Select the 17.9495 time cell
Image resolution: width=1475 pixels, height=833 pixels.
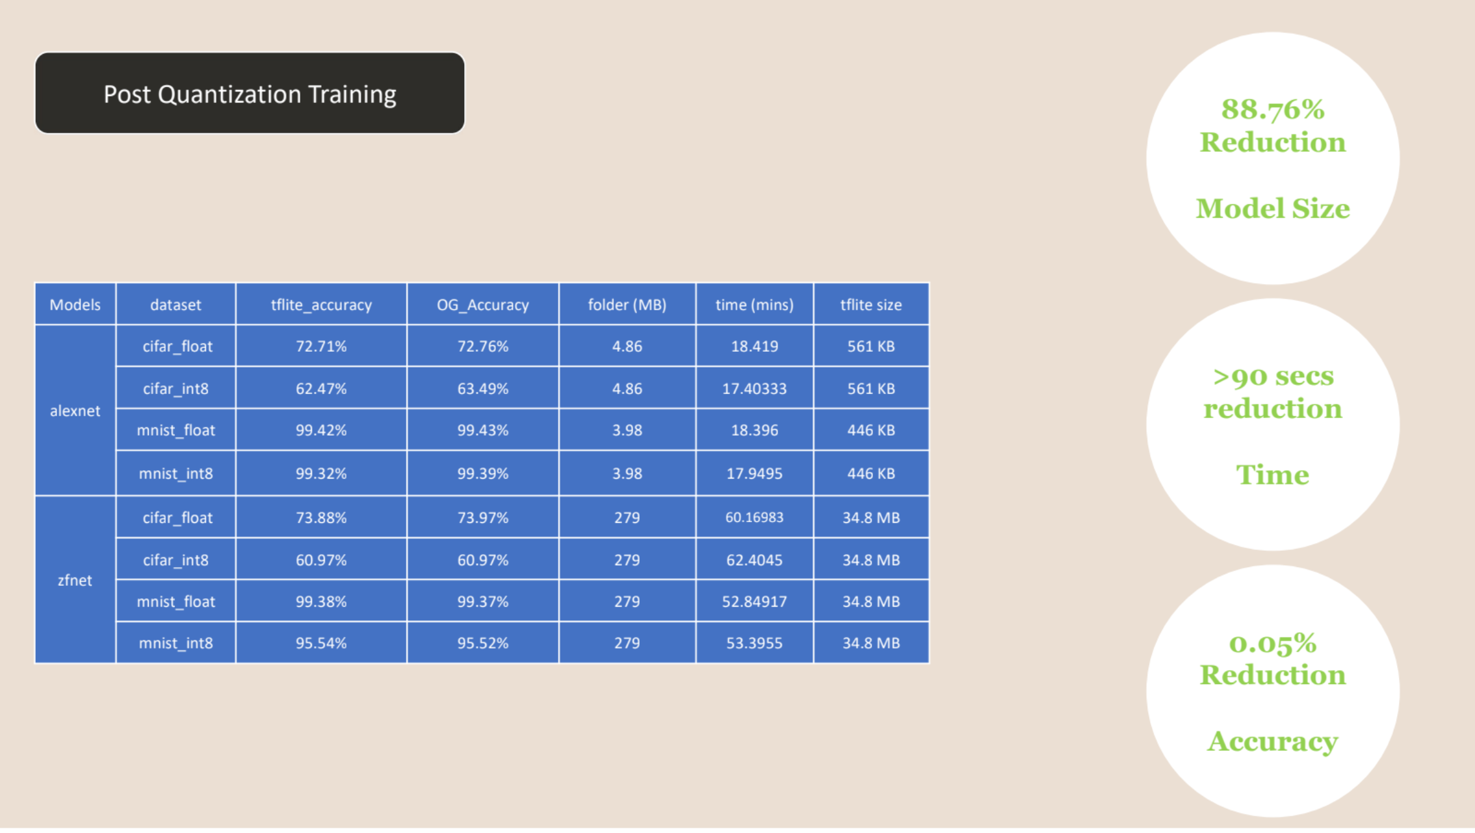tap(754, 473)
